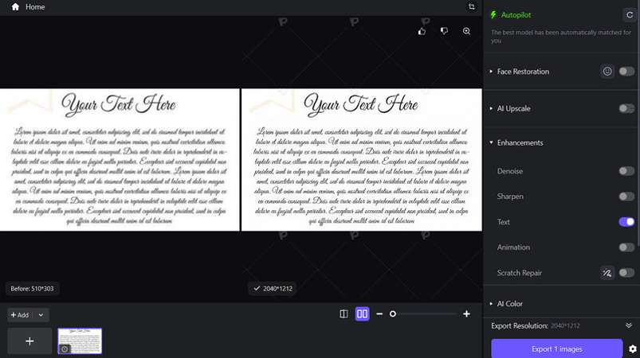Select the uploaded text image thumbnail
Image resolution: width=640 pixels, height=358 pixels.
point(80,340)
